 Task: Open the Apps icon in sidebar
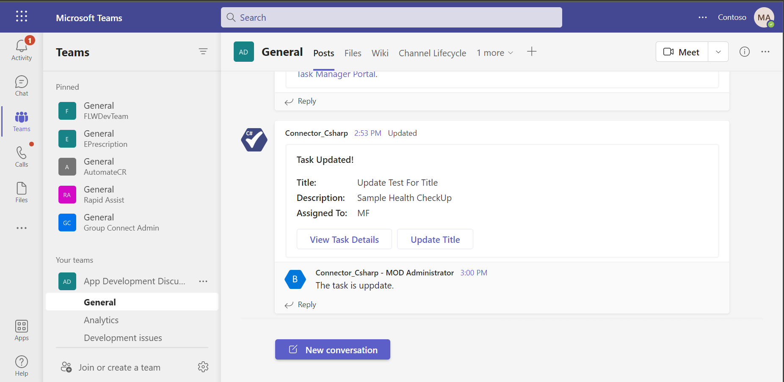(22, 326)
